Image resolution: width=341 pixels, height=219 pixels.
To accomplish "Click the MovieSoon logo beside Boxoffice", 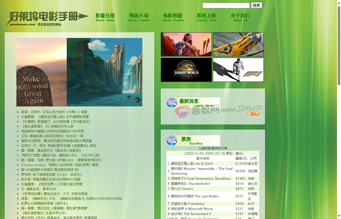I will pos(172,141).
